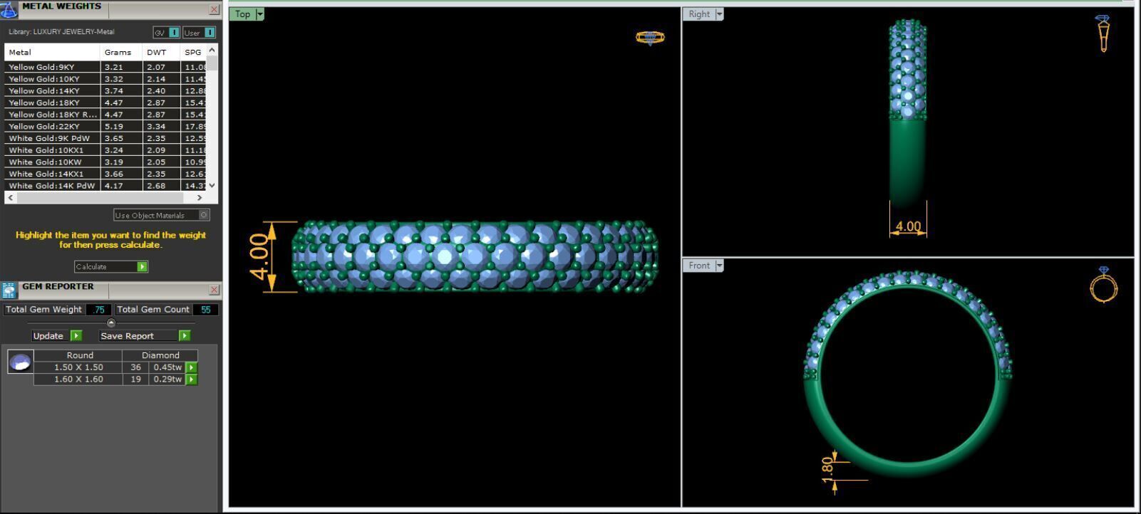Click the 4.00 dimension in Right view
Screen dimensions: 1141x514
coord(908,226)
